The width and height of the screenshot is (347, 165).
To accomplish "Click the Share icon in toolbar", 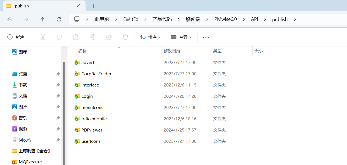I will point(109,37).
